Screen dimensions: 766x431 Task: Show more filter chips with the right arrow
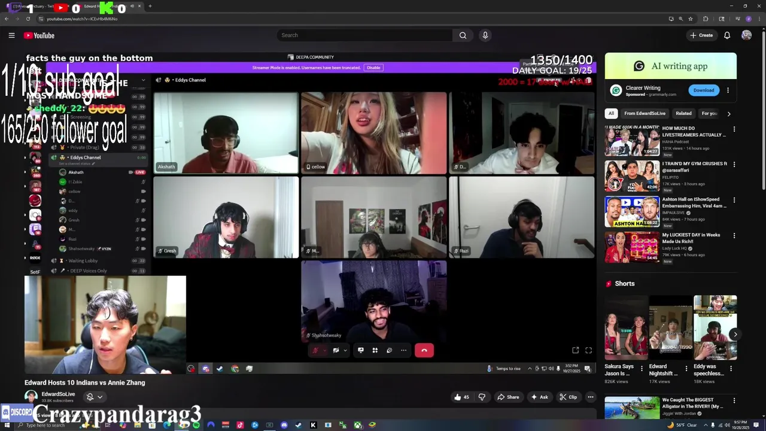(729, 113)
